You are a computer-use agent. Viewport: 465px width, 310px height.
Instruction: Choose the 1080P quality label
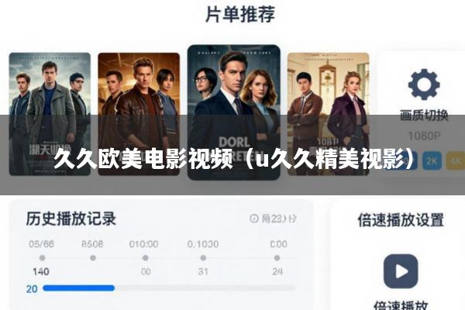click(424, 136)
